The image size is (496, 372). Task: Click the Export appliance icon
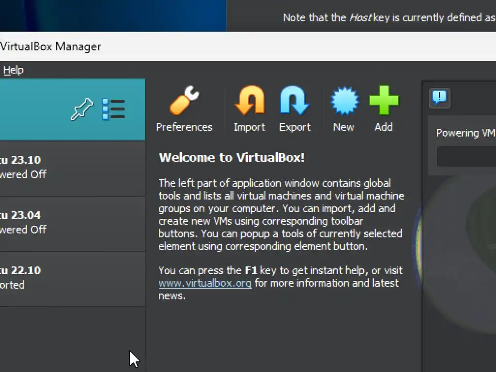pos(295,109)
